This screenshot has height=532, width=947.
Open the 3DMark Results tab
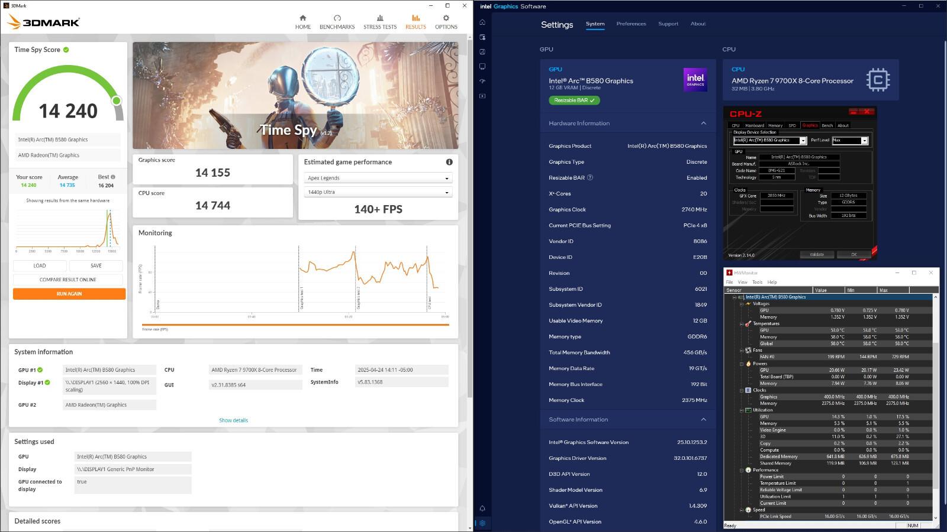click(415, 22)
